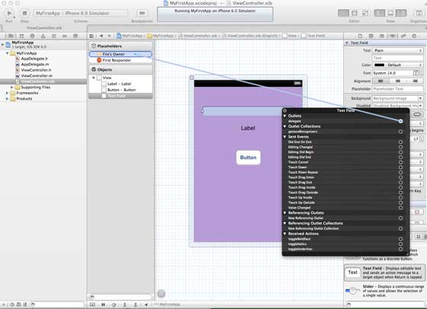
Task: Select Label in the Objects outline
Action: [x=119, y=84]
